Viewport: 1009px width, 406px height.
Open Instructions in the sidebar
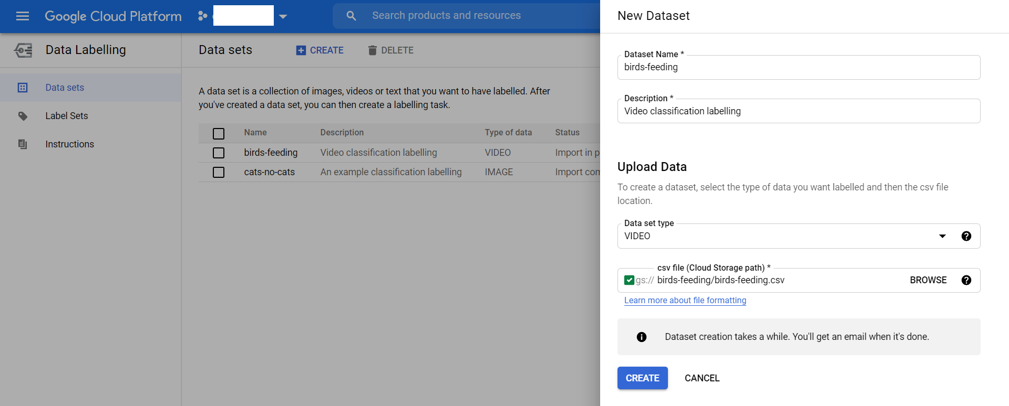coord(69,144)
